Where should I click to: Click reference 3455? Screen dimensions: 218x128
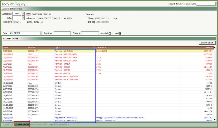[x=98, y=67]
